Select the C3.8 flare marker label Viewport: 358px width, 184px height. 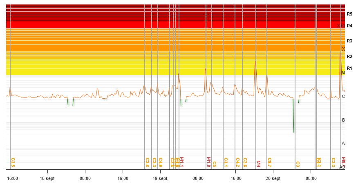click(x=148, y=162)
